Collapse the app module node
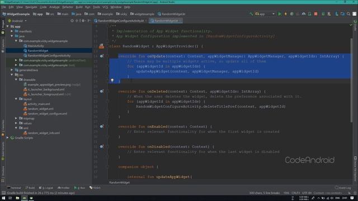 point(7,26)
